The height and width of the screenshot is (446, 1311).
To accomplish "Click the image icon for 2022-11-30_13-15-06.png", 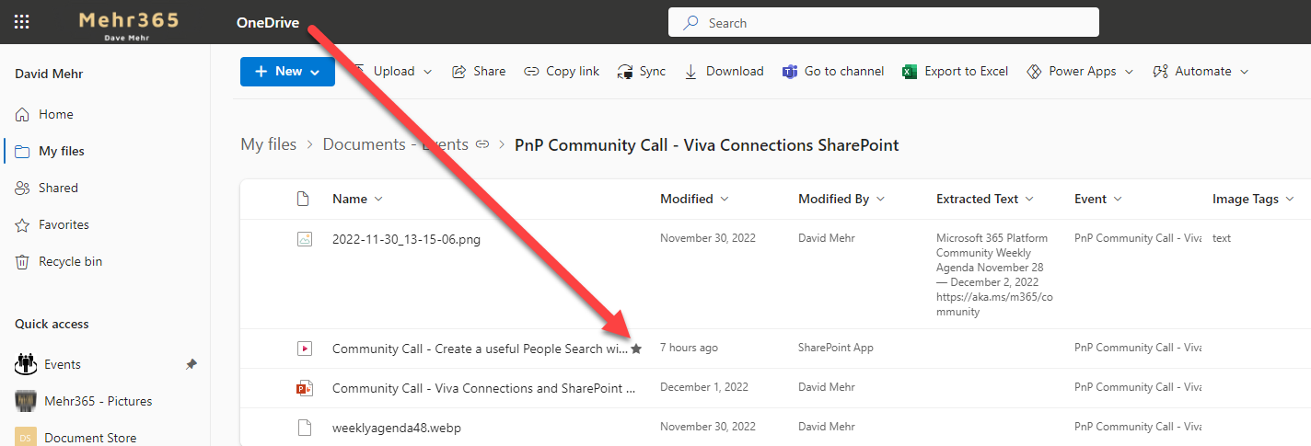I will (304, 238).
